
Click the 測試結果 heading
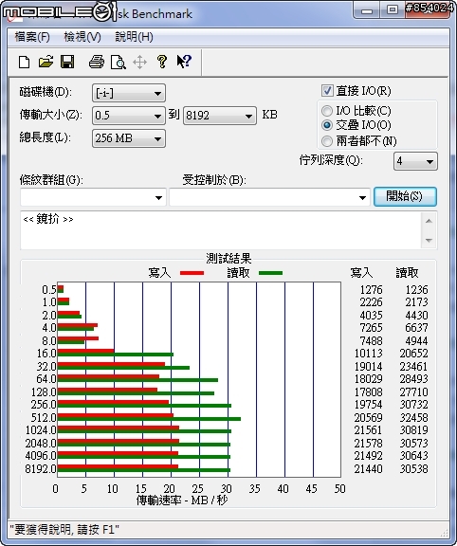tap(228, 259)
